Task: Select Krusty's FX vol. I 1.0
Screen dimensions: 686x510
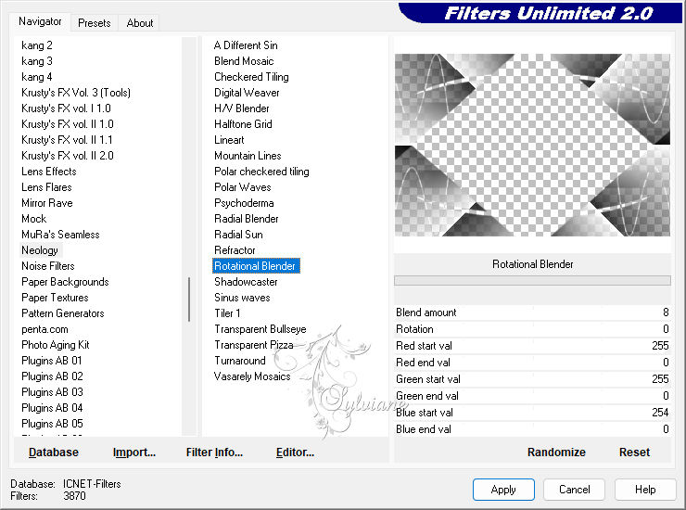Action: point(66,108)
